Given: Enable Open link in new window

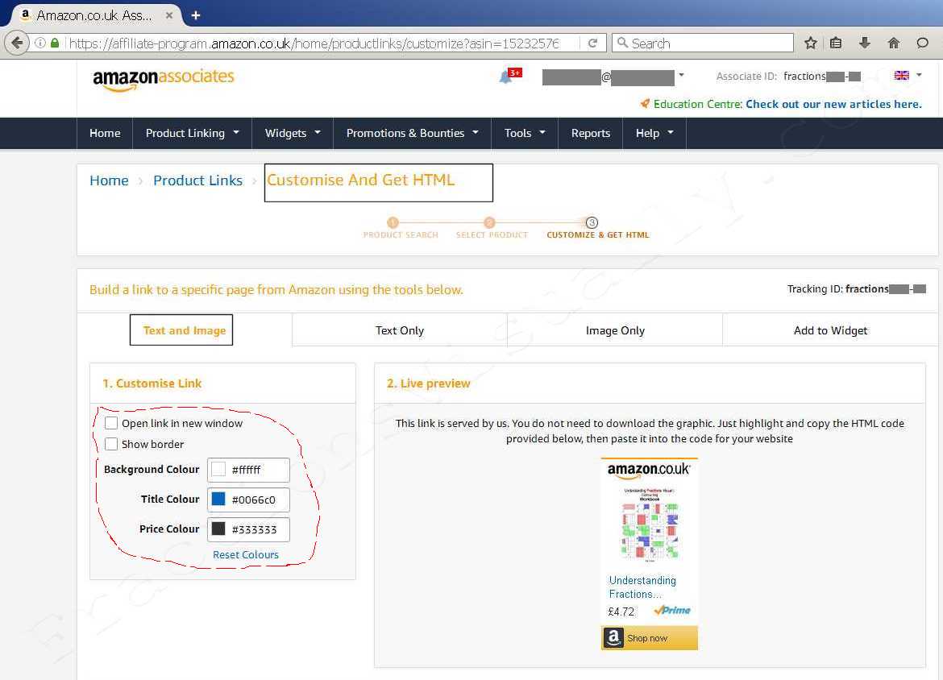Looking at the screenshot, I should 111,423.
